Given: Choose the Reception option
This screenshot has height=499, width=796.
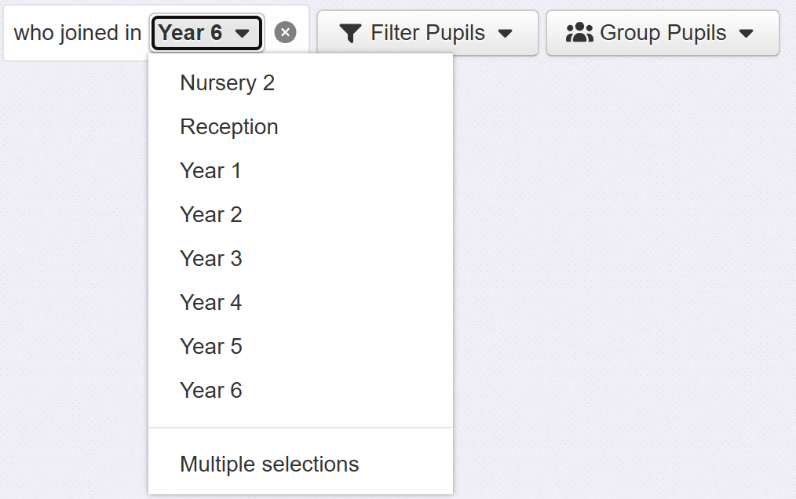Looking at the screenshot, I should 228,127.
